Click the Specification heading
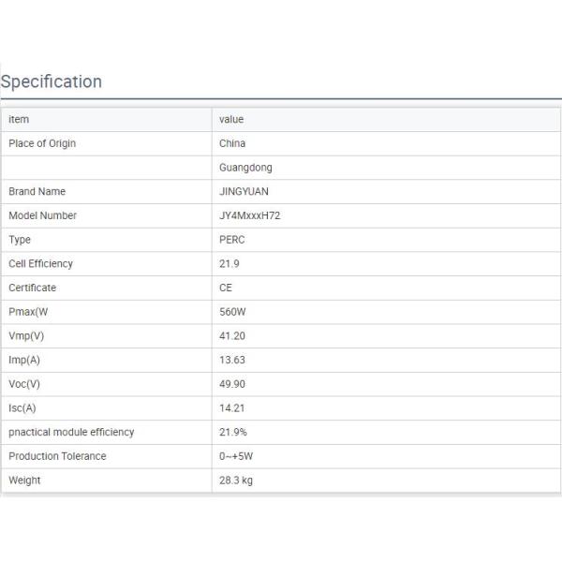This screenshot has height=562, width=562. coord(52,81)
